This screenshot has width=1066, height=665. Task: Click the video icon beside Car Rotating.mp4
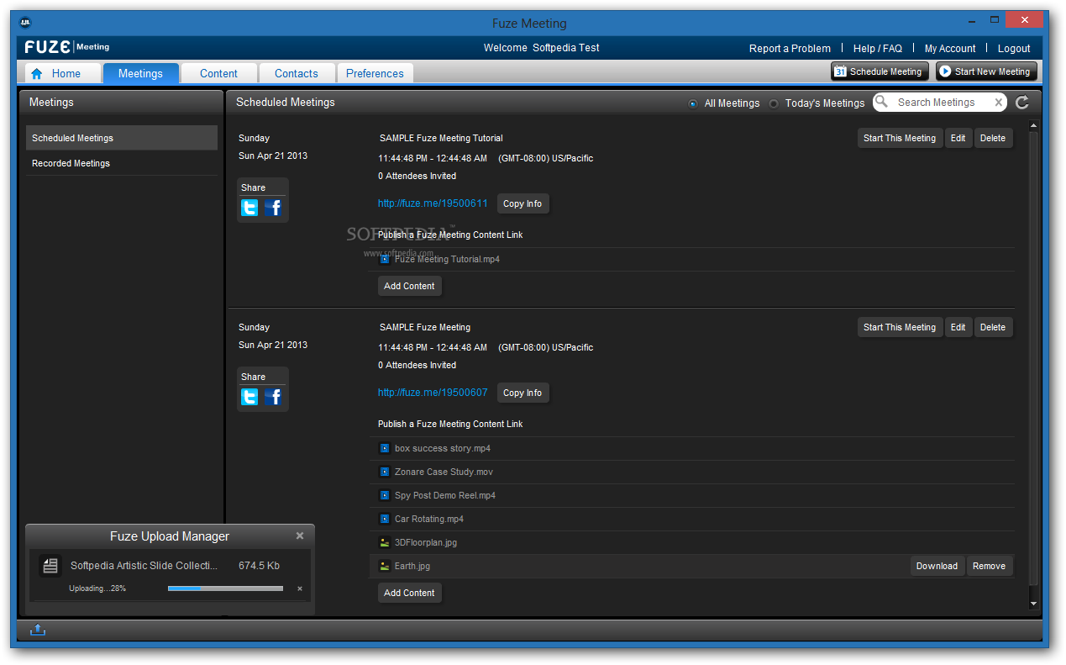[x=385, y=519]
